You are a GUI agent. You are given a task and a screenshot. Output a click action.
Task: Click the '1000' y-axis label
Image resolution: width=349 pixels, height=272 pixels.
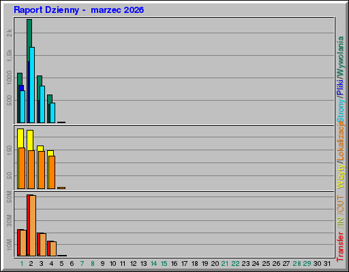point(10,78)
